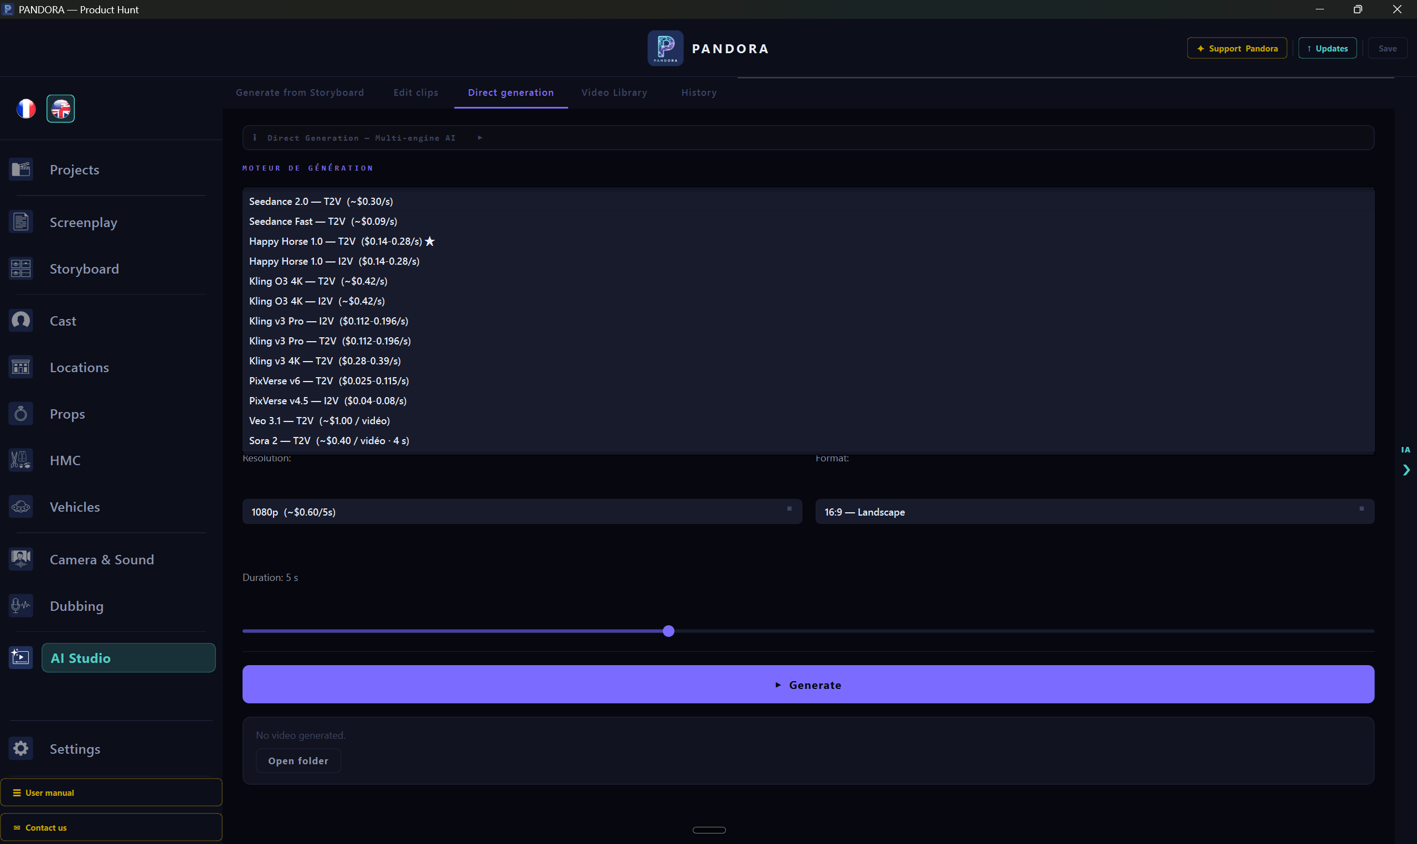Click the Pandora app icon in title bar
This screenshot has width=1417, height=844.
[x=8, y=9]
